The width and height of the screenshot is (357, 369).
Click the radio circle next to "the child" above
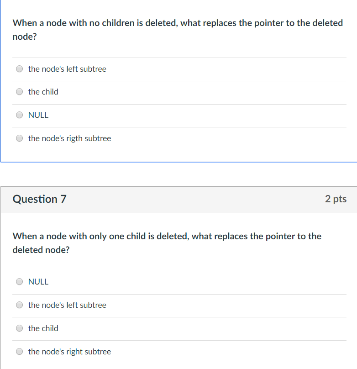pos(19,91)
